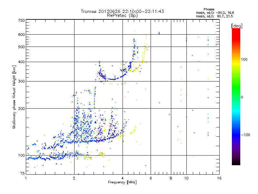Click the x-axis label "4"
Screen dimensions: 258x194
[123, 178]
